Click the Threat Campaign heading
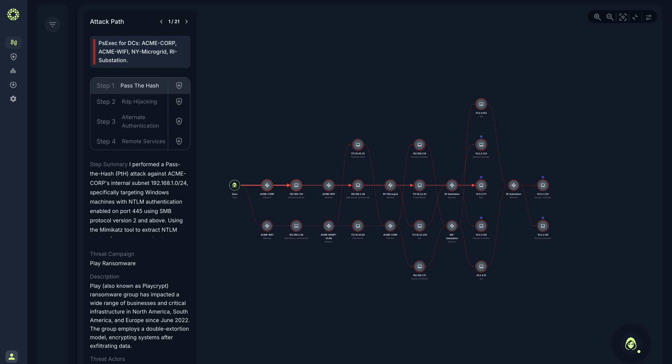672x364 pixels. [112, 254]
